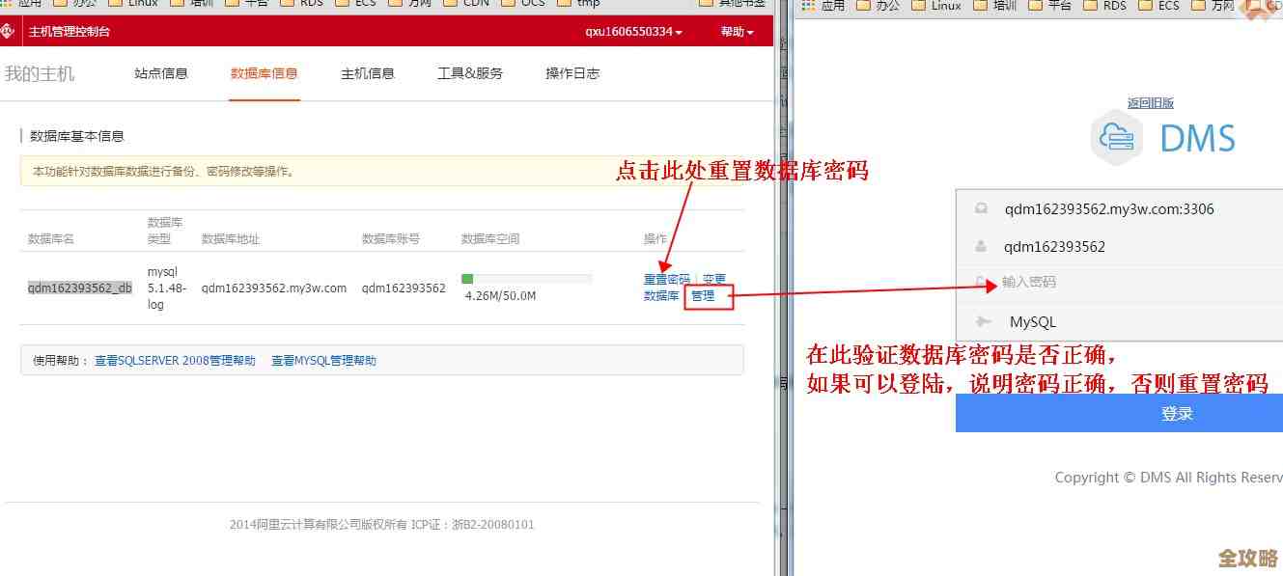Image resolution: width=1283 pixels, height=576 pixels.
Task: Switch to the 站点信息 tab
Action: [x=161, y=72]
